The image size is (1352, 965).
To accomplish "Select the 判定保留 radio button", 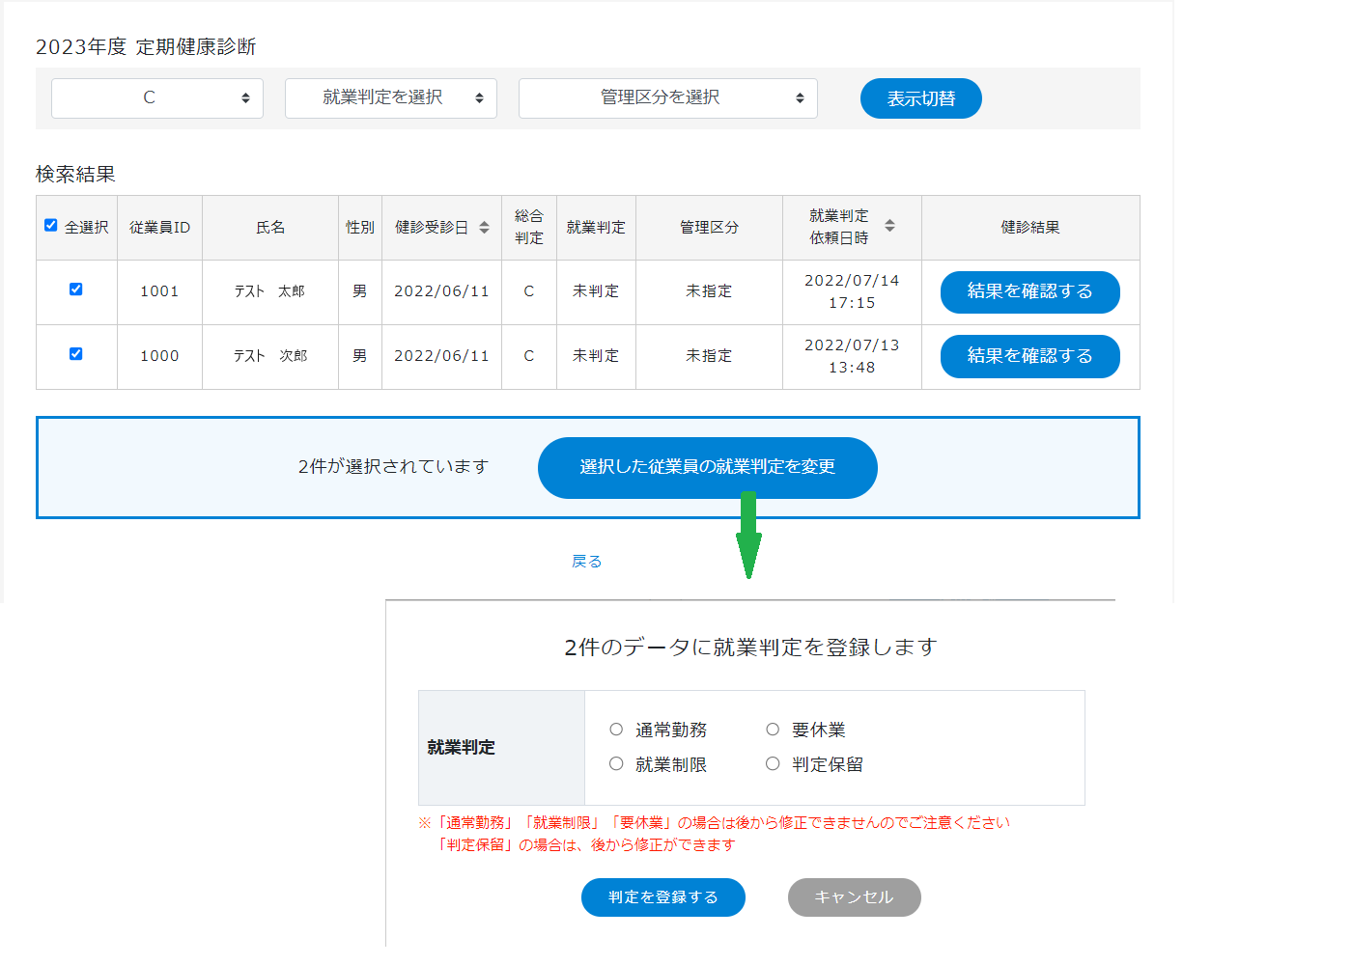I will coord(773,762).
